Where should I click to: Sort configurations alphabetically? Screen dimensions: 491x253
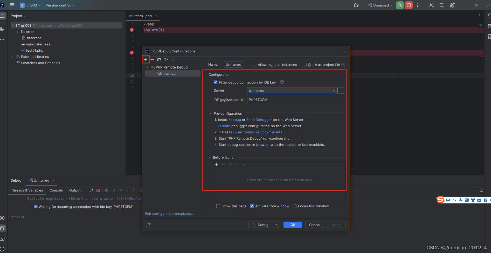173,60
